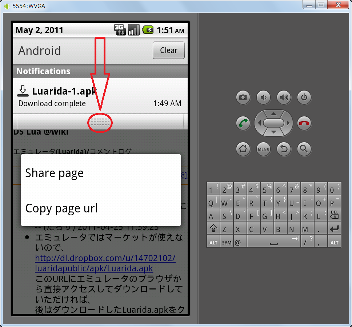This screenshot has width=352, height=327.
Task: Tap the D-pad right arrow
Action: (288, 123)
